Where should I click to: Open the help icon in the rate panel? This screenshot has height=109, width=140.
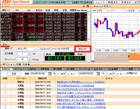(84, 7)
